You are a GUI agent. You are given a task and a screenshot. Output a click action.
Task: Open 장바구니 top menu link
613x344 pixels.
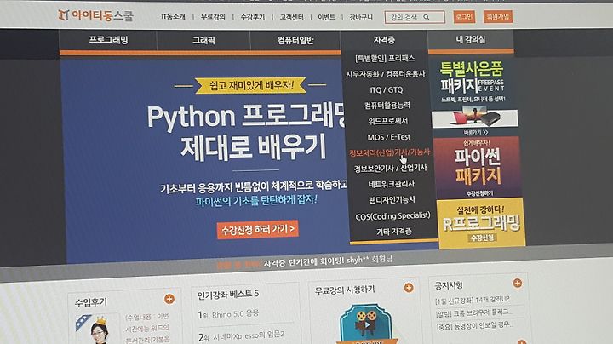click(361, 17)
